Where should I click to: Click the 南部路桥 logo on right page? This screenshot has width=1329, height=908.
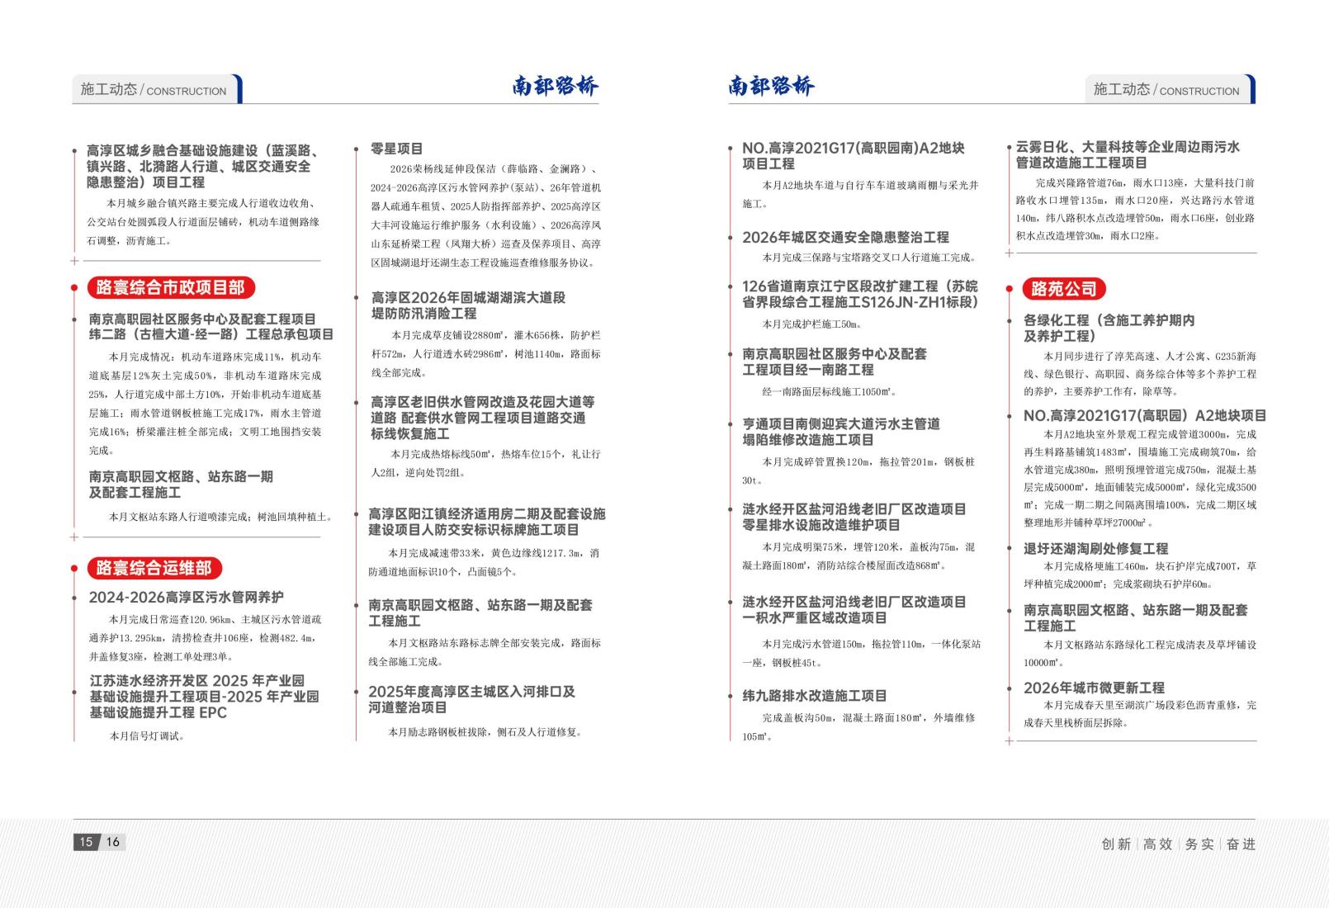(772, 85)
